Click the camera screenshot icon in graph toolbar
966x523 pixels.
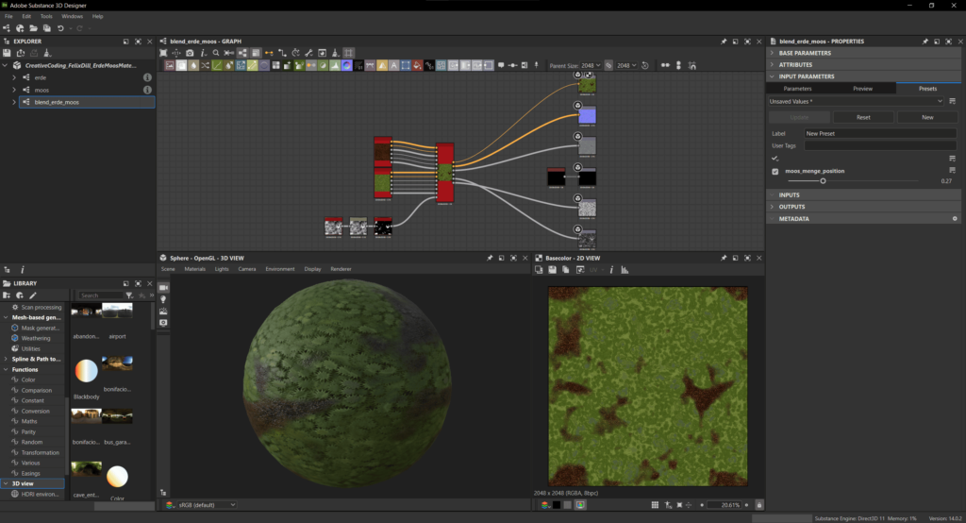pos(190,53)
